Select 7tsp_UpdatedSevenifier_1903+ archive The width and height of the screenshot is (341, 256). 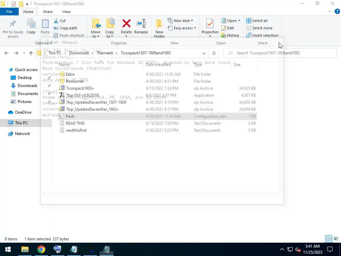pyautogui.click(x=158, y=109)
